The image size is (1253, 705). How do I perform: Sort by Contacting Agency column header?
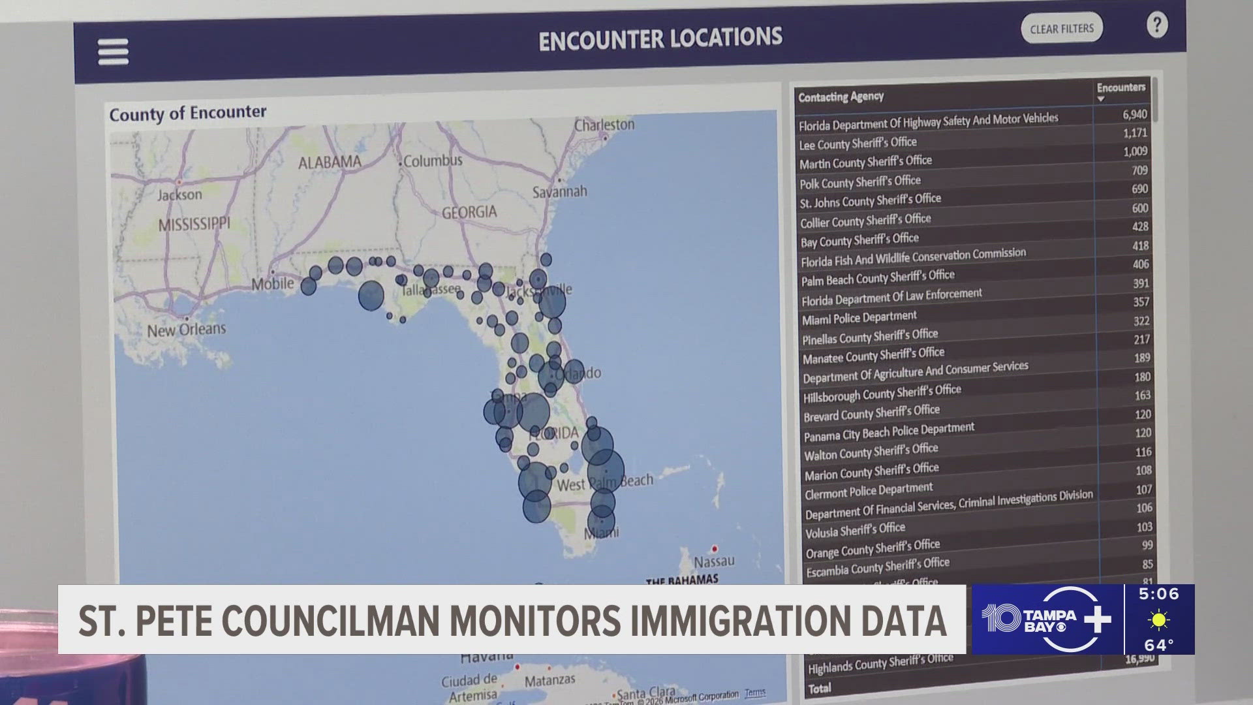tap(841, 97)
